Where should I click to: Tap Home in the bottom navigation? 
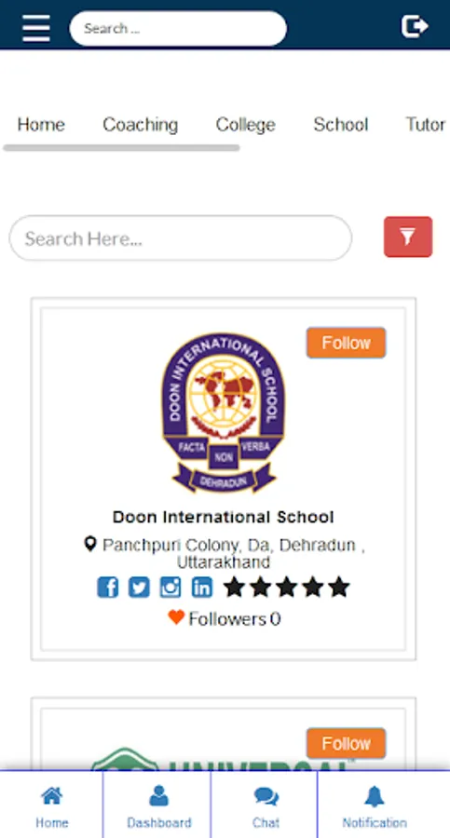tap(51, 804)
